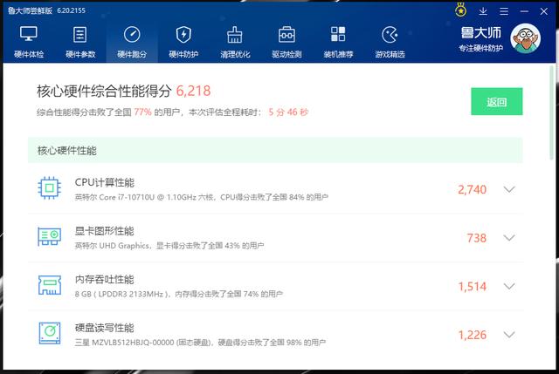Screen dimensions: 559x374
Task: Open 驱动检测 driver detection tab
Action: (x=286, y=42)
